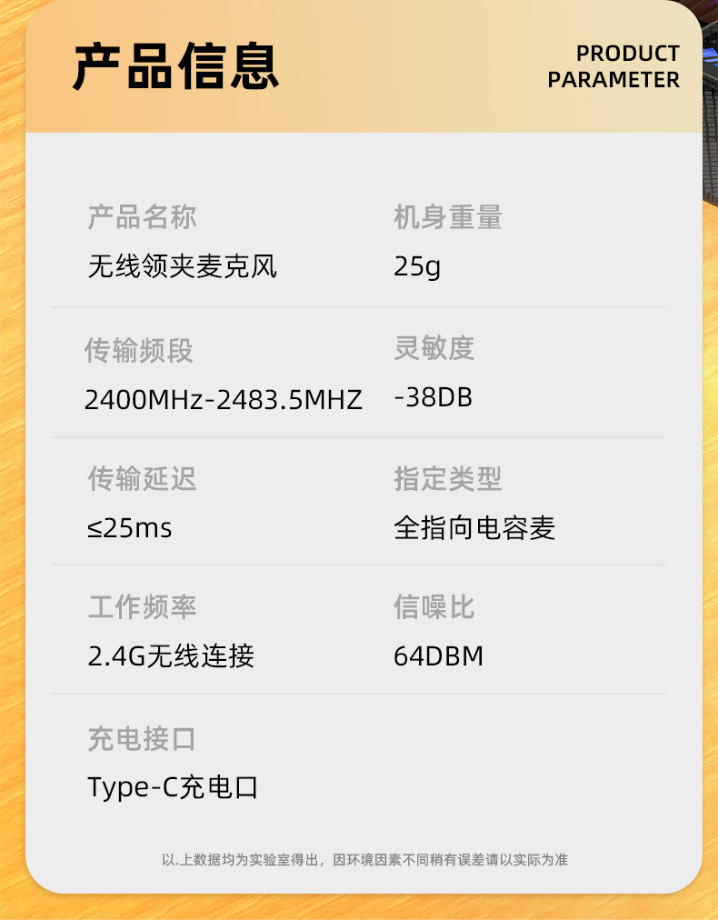Click the 无线领夹麦克风 product name value

[x=182, y=266]
